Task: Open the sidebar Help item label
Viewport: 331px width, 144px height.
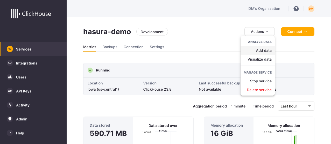Action: click(20, 133)
